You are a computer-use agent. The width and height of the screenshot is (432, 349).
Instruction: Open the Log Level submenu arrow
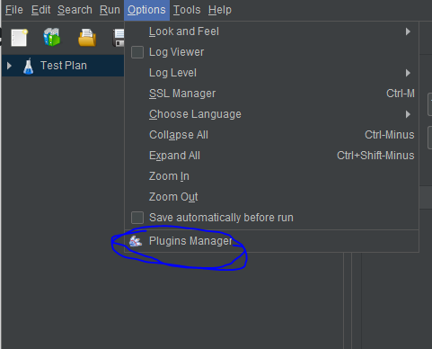point(408,73)
